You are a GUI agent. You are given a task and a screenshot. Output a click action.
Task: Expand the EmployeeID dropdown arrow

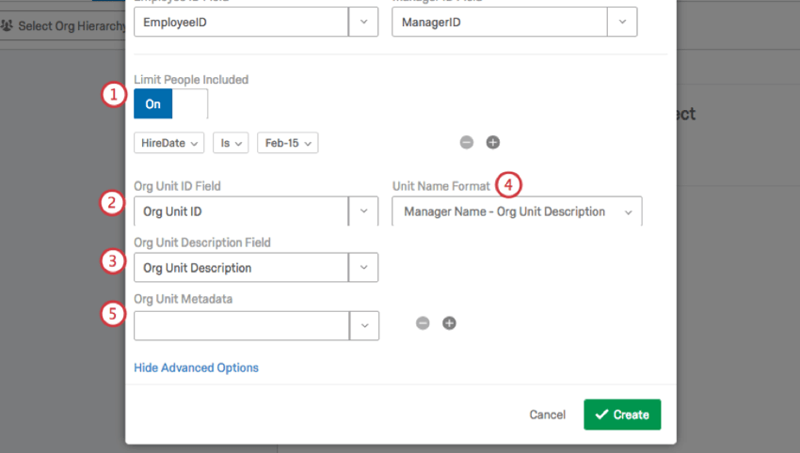[x=363, y=22]
